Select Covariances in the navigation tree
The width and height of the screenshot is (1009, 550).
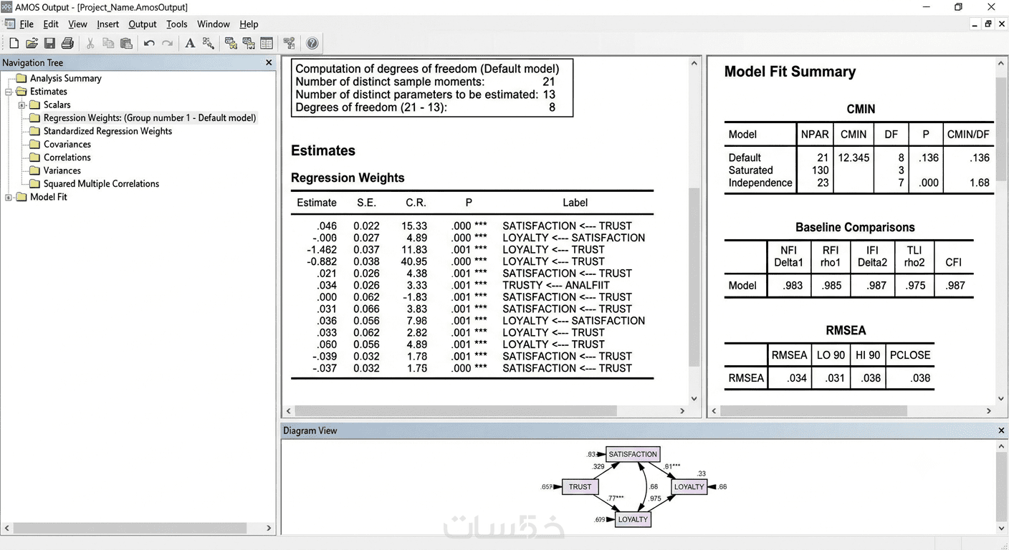click(x=67, y=145)
